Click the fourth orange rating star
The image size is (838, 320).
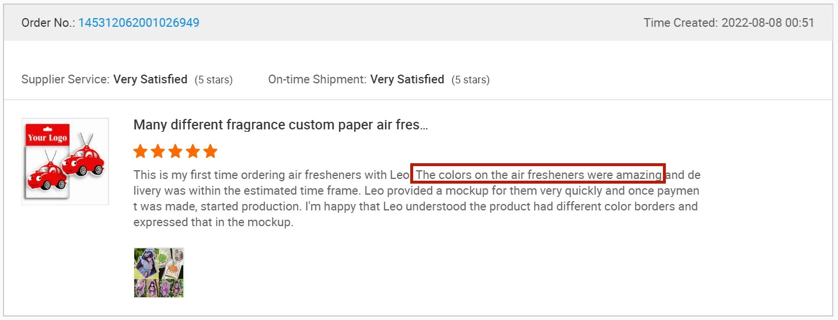[x=193, y=152]
